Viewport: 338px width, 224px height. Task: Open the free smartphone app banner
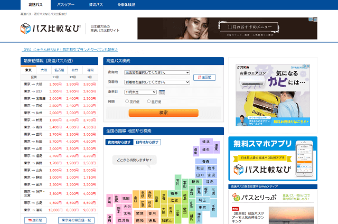(273, 158)
